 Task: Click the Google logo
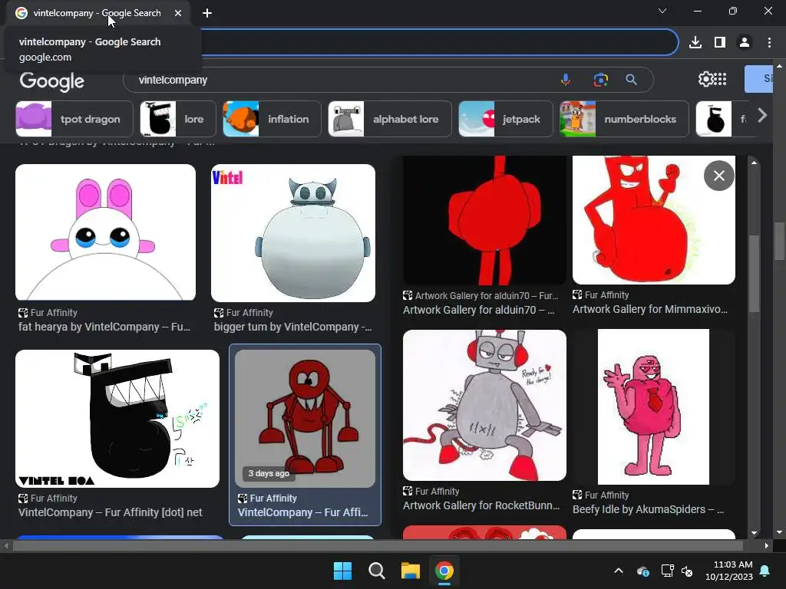coord(51,81)
